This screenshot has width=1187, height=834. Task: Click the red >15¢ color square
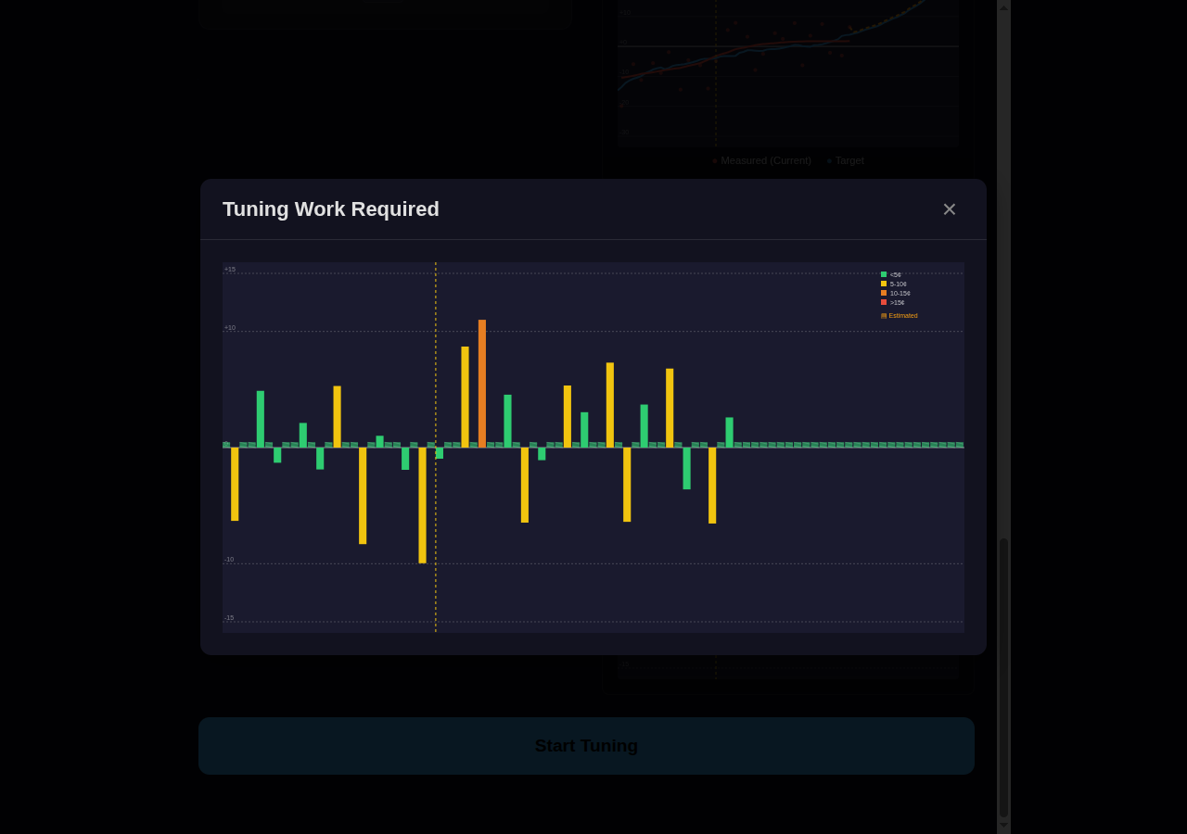883,302
